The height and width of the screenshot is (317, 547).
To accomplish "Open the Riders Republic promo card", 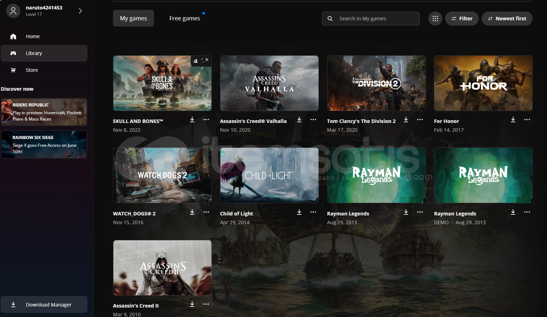I will (44, 112).
